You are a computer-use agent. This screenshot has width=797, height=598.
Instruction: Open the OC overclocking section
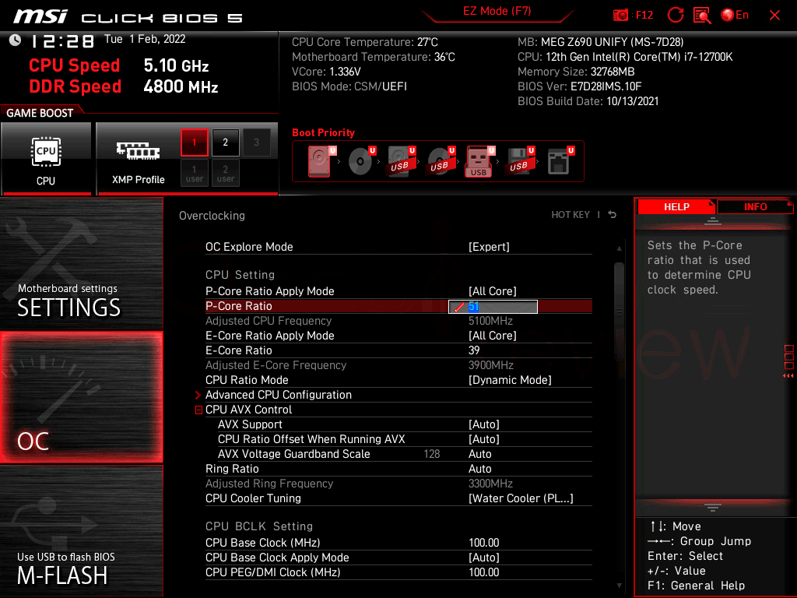81,397
